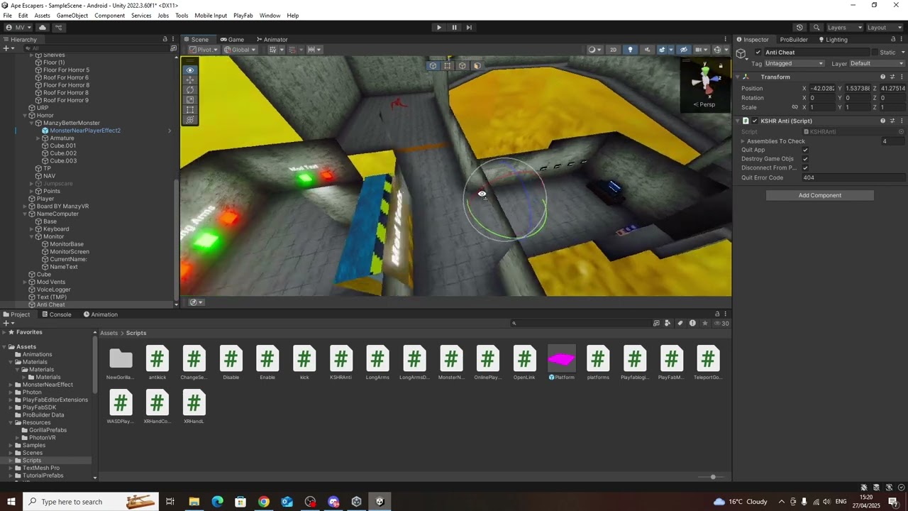Switch to the Console tab
The width and height of the screenshot is (908, 511).
pos(57,314)
